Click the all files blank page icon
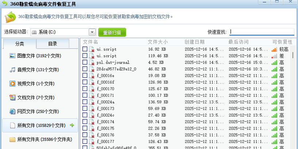 tap(12, 125)
